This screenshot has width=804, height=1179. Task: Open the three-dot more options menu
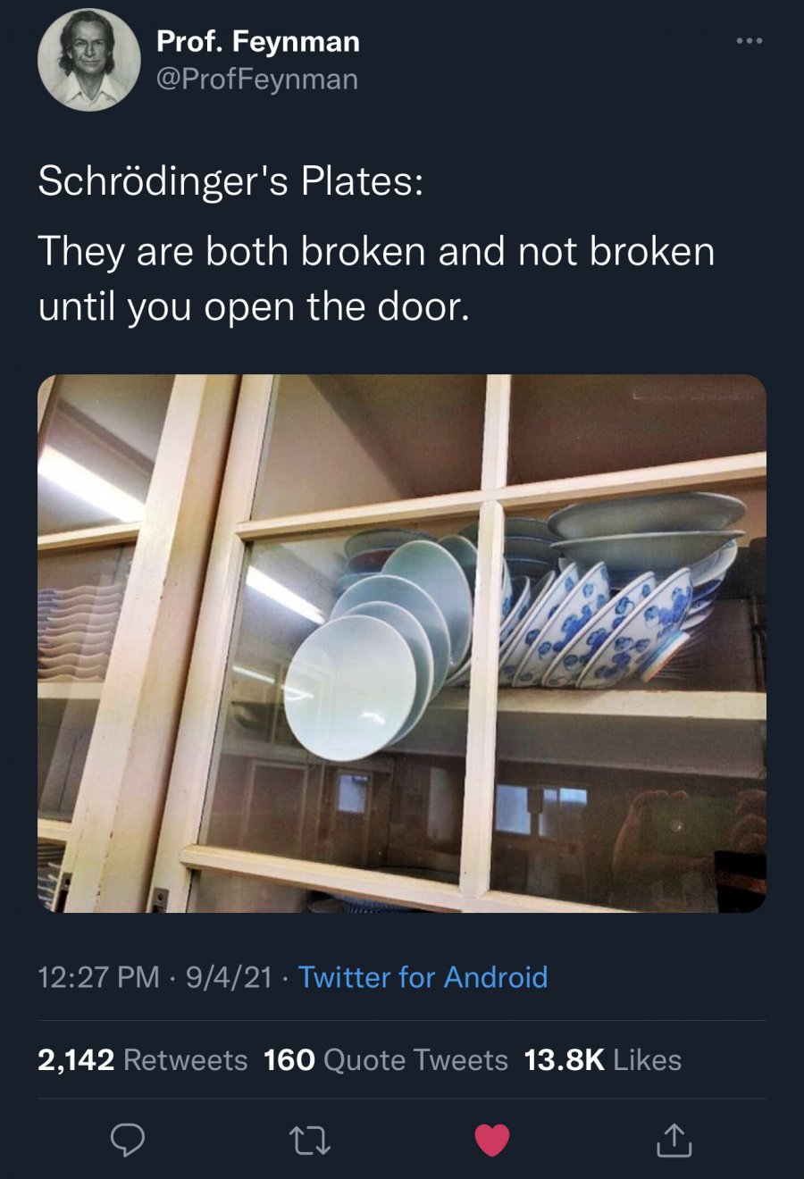[750, 41]
